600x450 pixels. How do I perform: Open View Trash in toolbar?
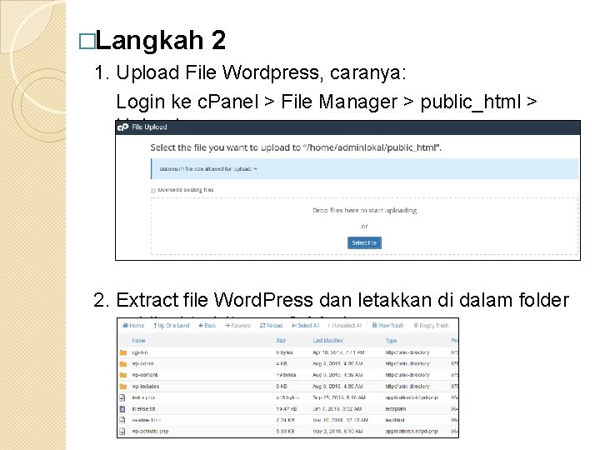coord(388,326)
